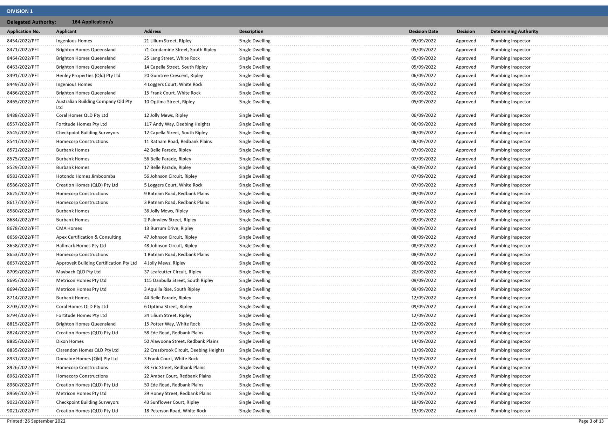Click address 1 Ratnam Road, Redbank Plains
Screen dimensions: 608x430
coord(176,254)
